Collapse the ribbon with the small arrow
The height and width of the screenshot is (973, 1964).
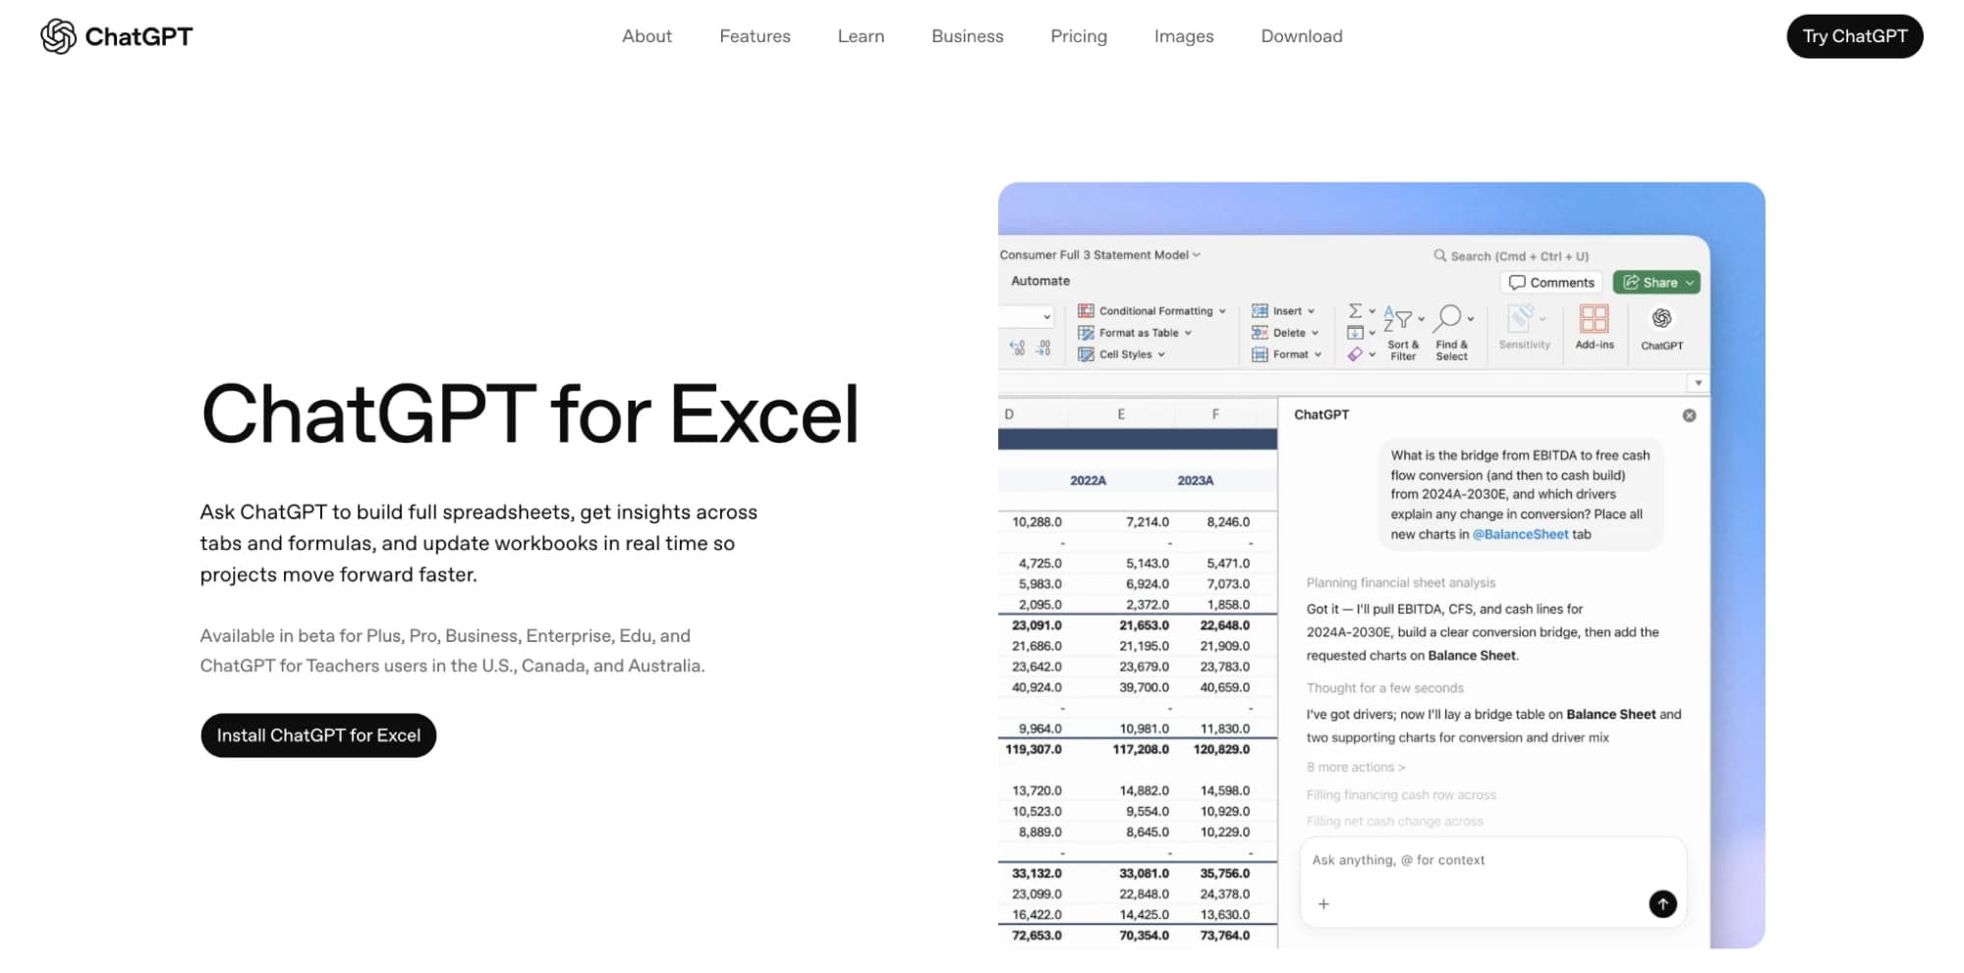pos(1698,383)
